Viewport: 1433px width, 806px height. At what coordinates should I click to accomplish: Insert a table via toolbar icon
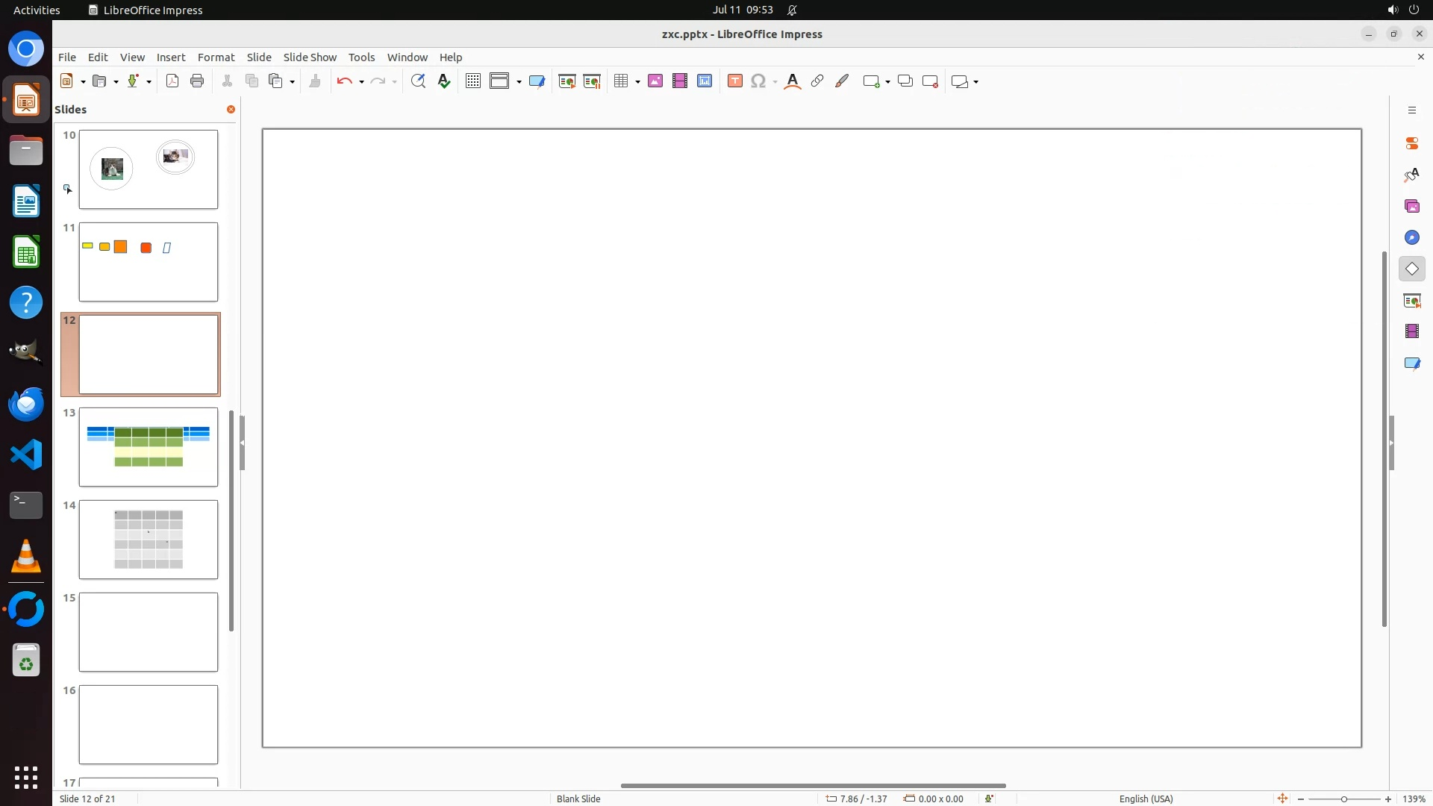(x=621, y=81)
